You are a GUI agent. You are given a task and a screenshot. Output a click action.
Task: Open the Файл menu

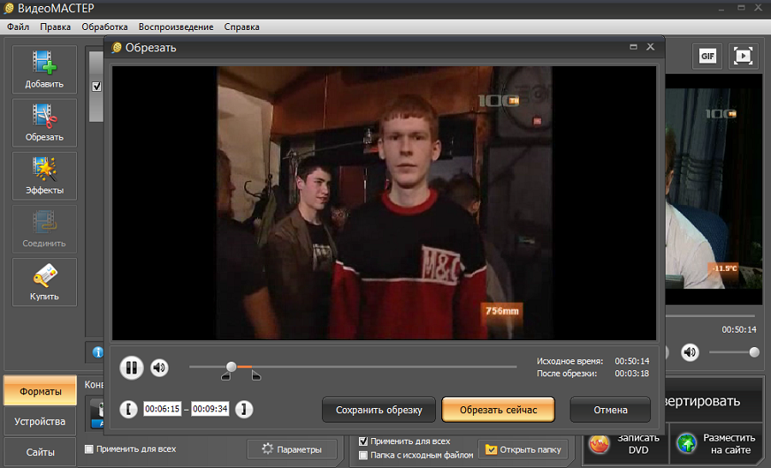coord(18,27)
